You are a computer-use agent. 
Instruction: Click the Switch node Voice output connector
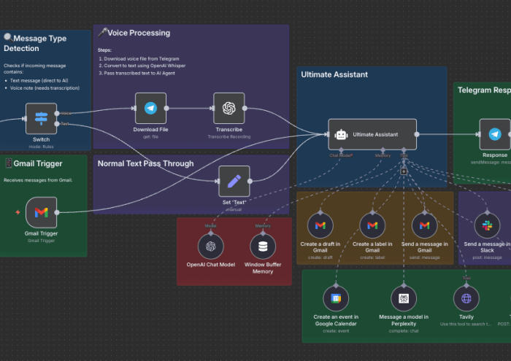(x=57, y=113)
